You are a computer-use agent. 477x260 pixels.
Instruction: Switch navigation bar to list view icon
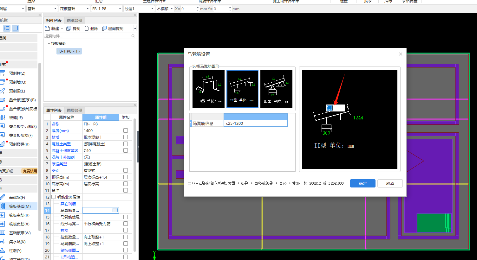point(6,28)
